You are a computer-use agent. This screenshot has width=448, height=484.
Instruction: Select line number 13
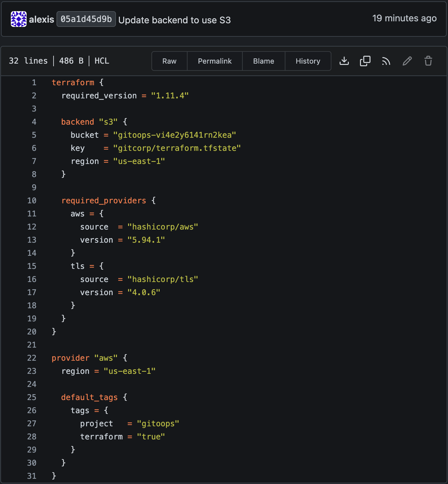pyautogui.click(x=32, y=240)
